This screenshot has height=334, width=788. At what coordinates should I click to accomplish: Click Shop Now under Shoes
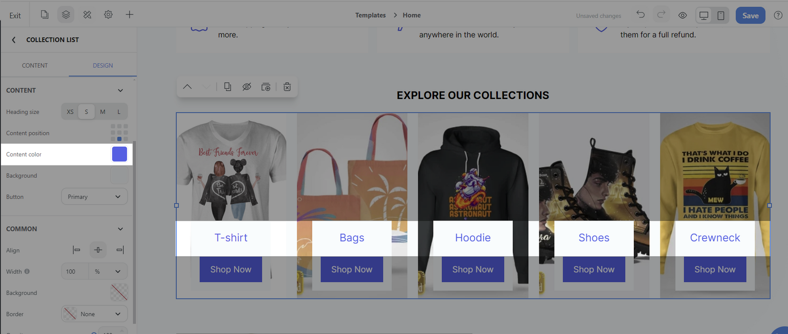594,269
